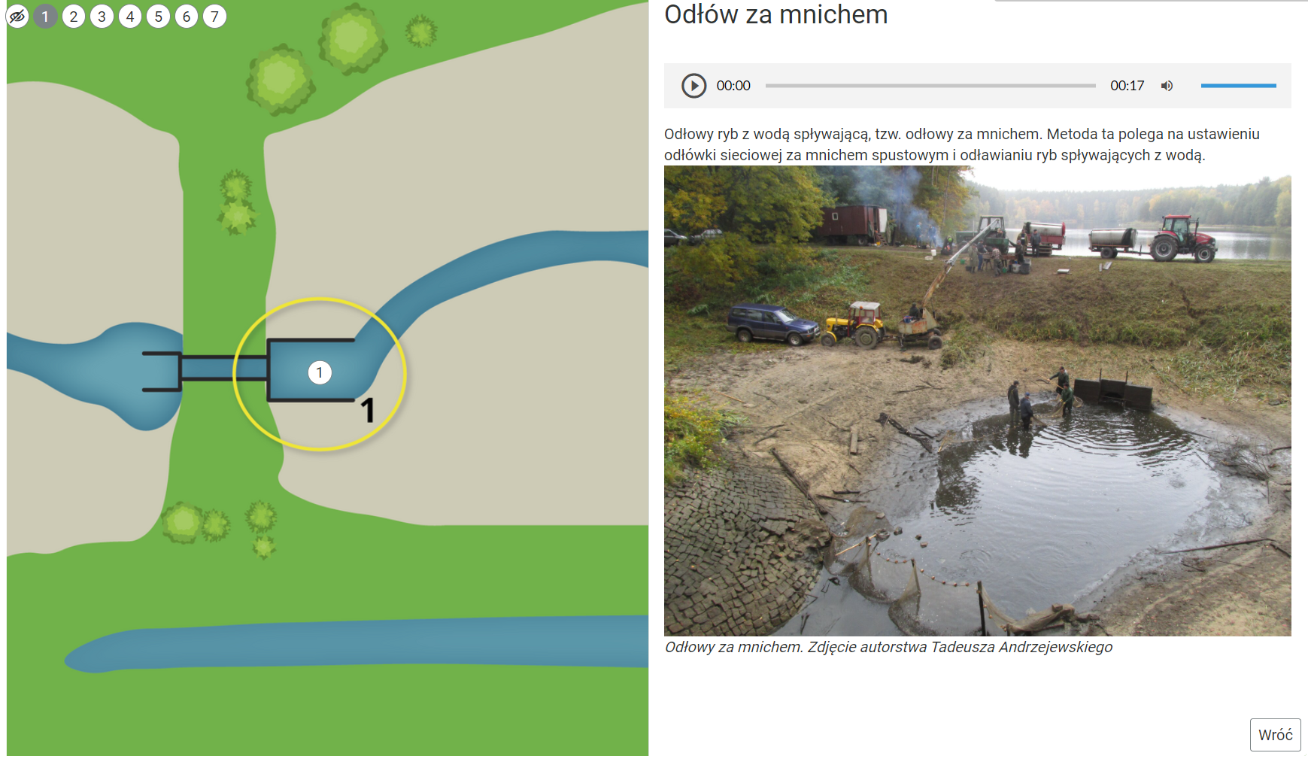
Task: Click the photo caption by Tadeusz Andrzejewski
Action: coord(888,647)
